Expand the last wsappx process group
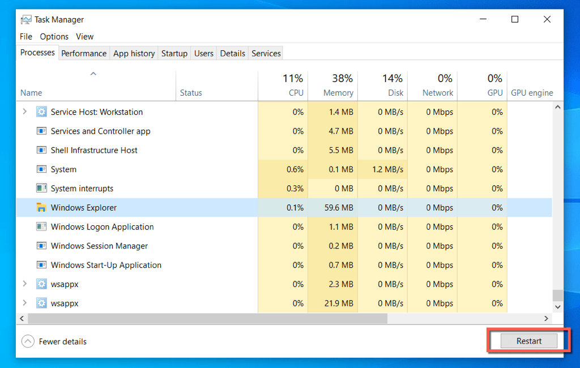This screenshot has width=580, height=368. [x=24, y=303]
